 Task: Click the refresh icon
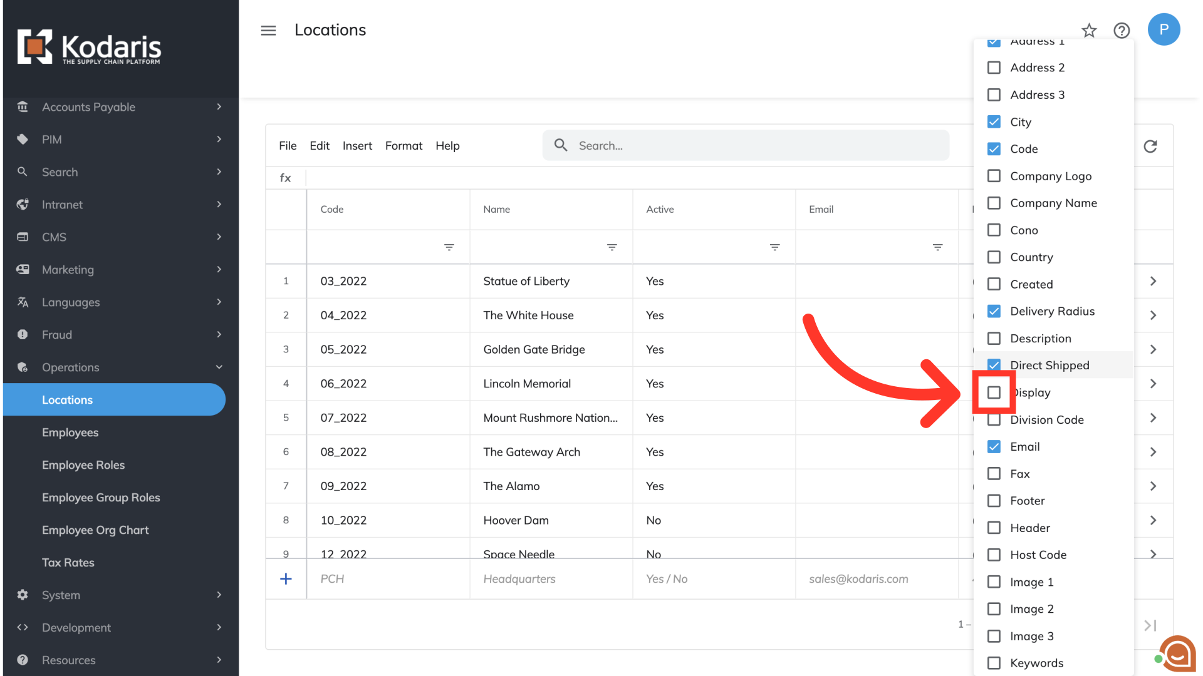pyautogui.click(x=1150, y=146)
